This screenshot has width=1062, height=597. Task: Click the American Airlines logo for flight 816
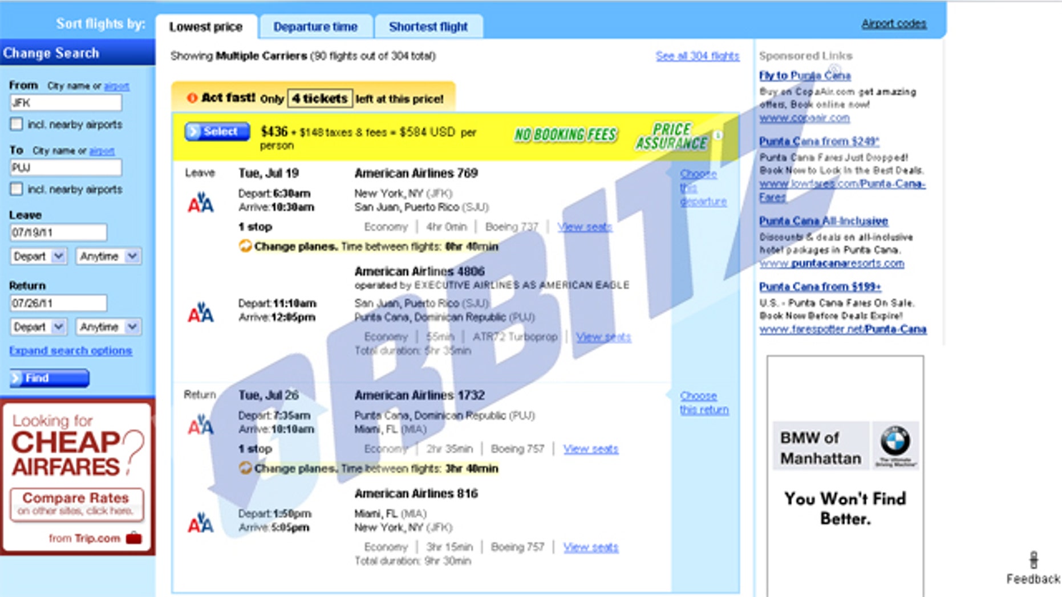point(200,522)
